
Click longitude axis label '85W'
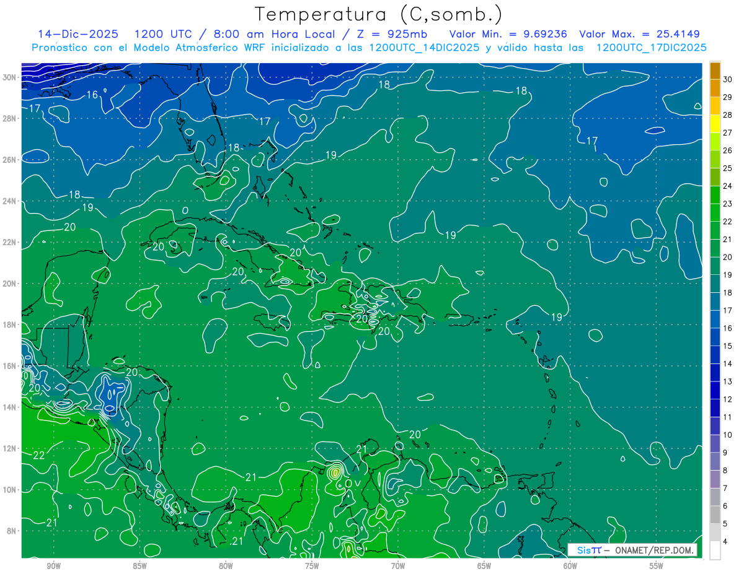pos(139,567)
